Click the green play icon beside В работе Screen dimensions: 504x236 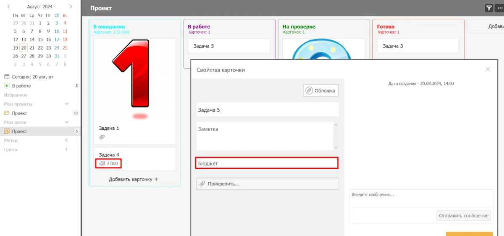click(x=7, y=86)
